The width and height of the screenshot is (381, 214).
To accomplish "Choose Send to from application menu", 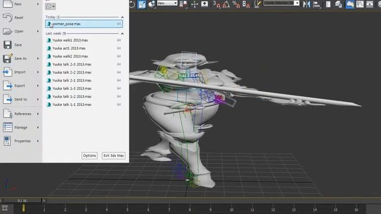I will coord(21,99).
